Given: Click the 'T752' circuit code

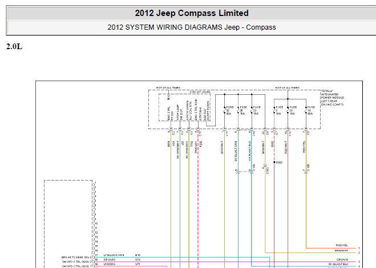Looking at the screenshot, I should [x=192, y=143].
